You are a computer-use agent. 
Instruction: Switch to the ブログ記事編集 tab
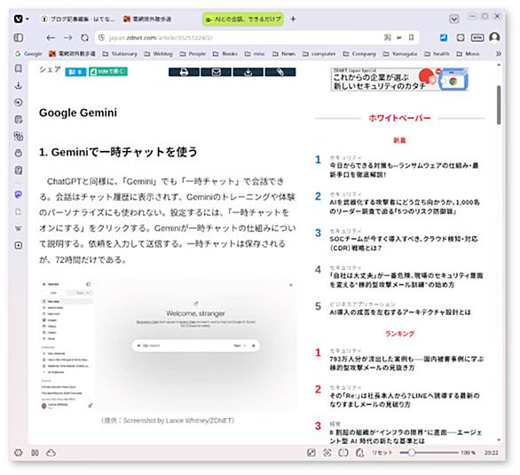pyautogui.click(x=77, y=19)
